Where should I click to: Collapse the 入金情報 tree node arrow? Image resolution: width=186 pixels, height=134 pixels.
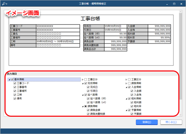pos(126,87)
